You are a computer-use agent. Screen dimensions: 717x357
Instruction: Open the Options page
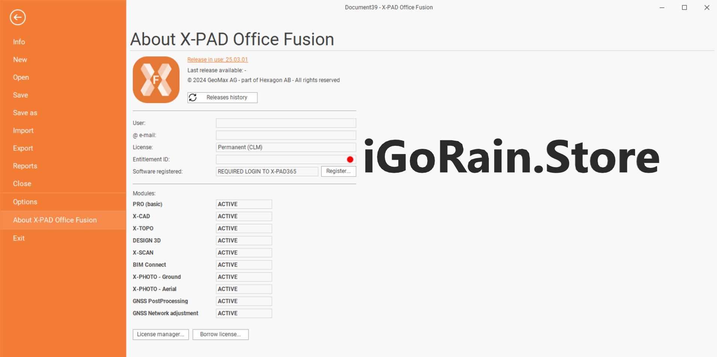25,201
